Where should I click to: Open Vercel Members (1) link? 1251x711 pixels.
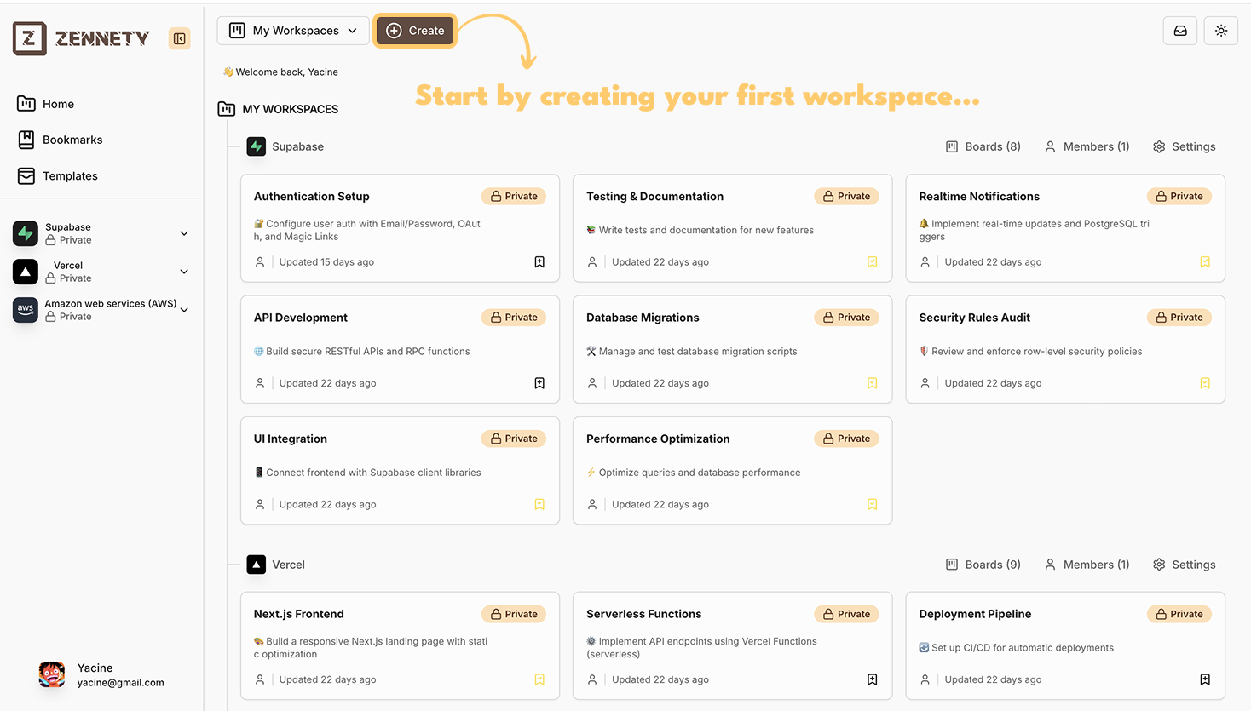pyautogui.click(x=1087, y=565)
